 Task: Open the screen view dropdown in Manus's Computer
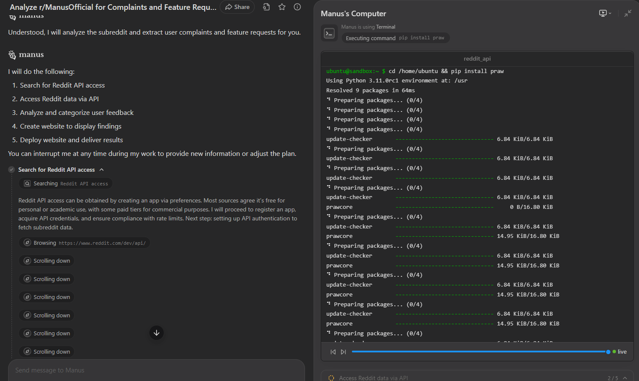(605, 13)
